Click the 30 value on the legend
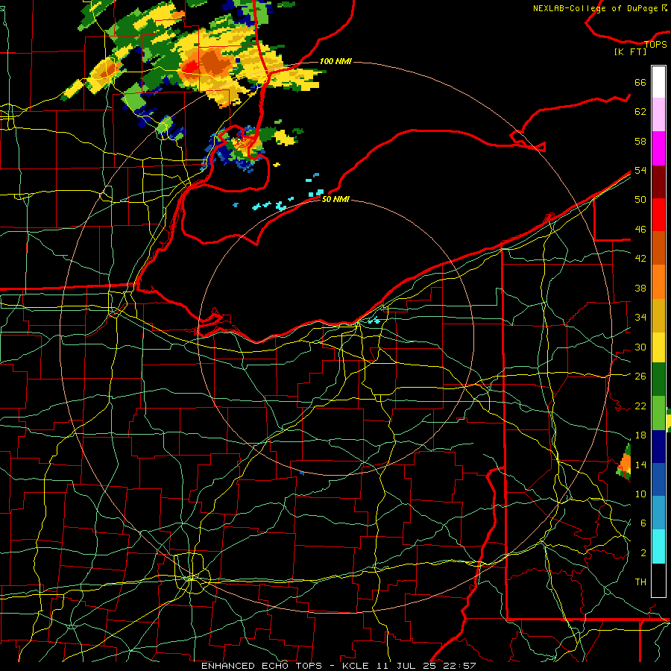 click(x=640, y=347)
